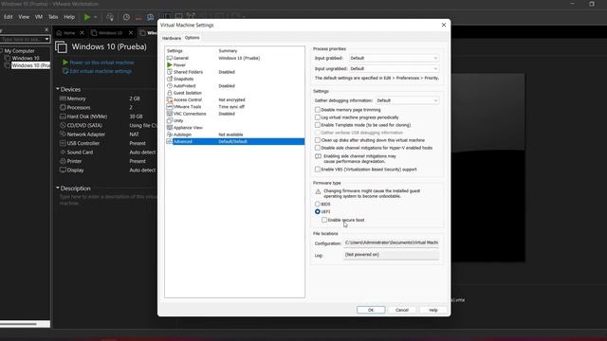This screenshot has height=341, width=607.
Task: Open the VM menu
Action: tap(39, 17)
